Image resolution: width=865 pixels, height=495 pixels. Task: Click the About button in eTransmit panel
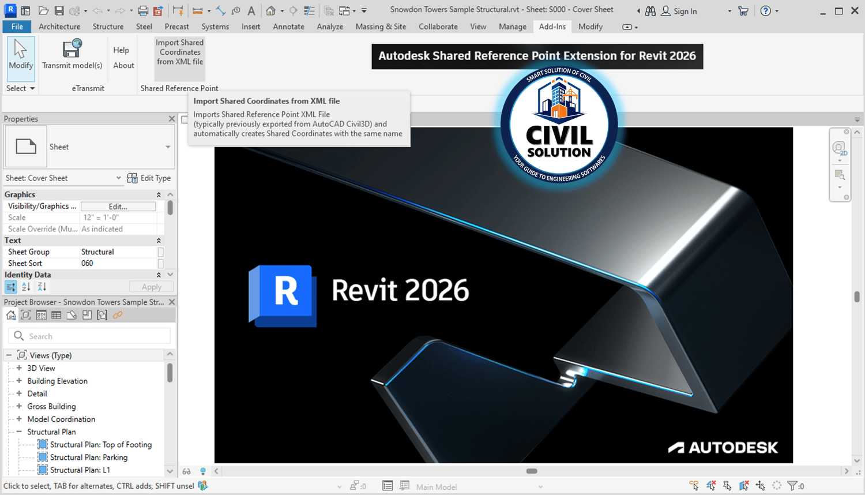point(123,65)
